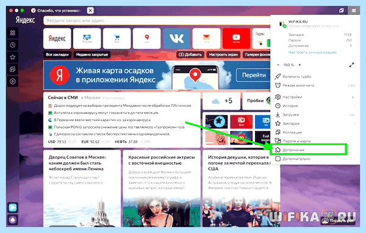
Task: Open the VK tile in speed dial
Action: point(177,38)
